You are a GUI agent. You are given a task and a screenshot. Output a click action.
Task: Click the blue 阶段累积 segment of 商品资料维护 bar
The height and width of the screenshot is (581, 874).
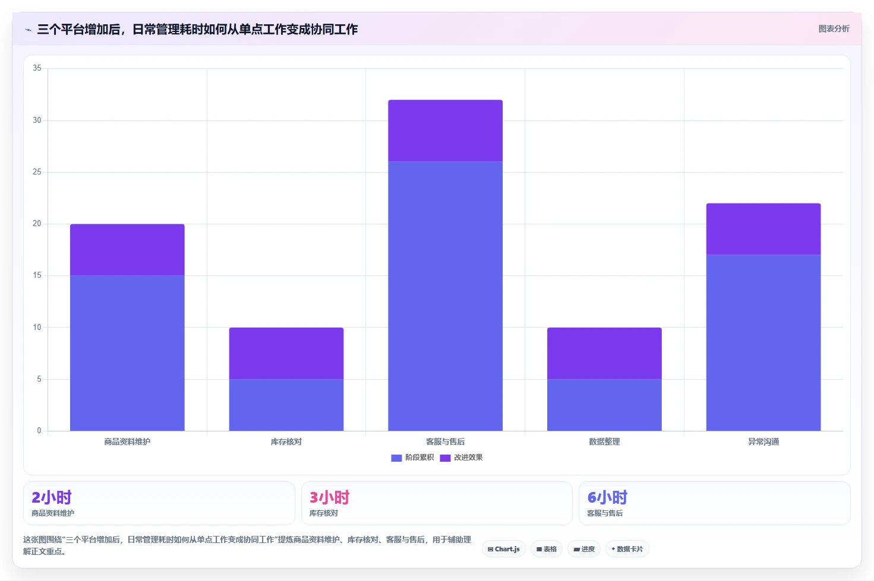click(127, 353)
